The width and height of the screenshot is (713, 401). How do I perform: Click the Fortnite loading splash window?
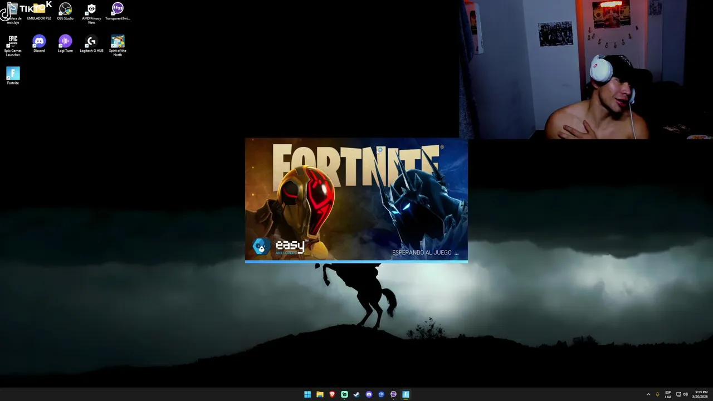coord(356,200)
